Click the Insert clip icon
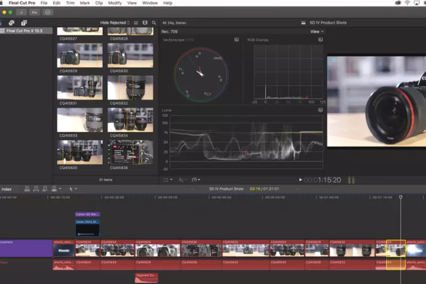This screenshot has height=284, width=426. pyautogui.click(x=36, y=189)
